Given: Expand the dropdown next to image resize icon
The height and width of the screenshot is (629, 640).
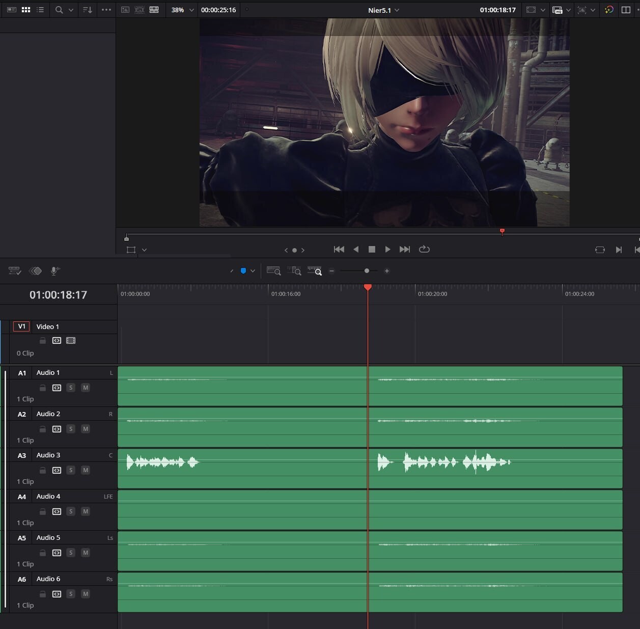Looking at the screenshot, I should [x=593, y=10].
